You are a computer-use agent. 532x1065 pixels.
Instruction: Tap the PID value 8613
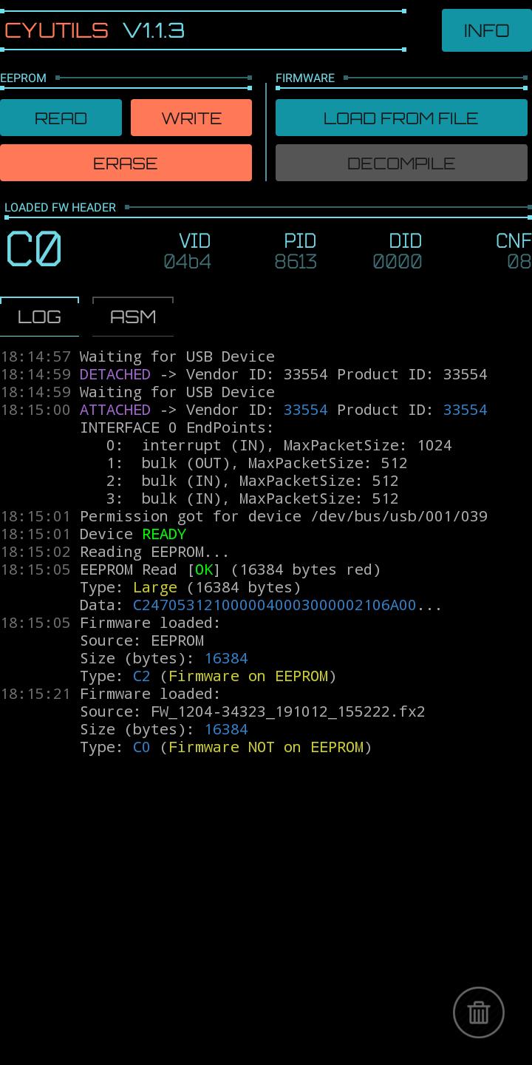point(296,262)
